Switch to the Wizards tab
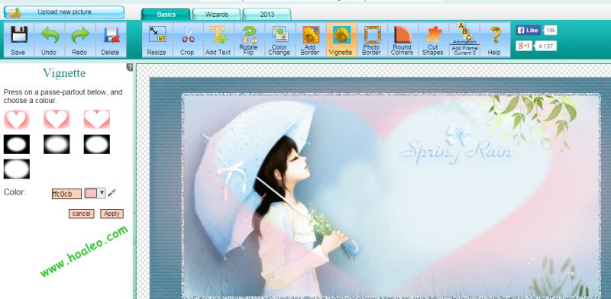This screenshot has width=611, height=299. pyautogui.click(x=216, y=14)
